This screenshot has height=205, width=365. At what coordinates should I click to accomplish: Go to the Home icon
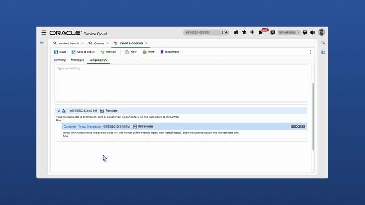(x=236, y=32)
